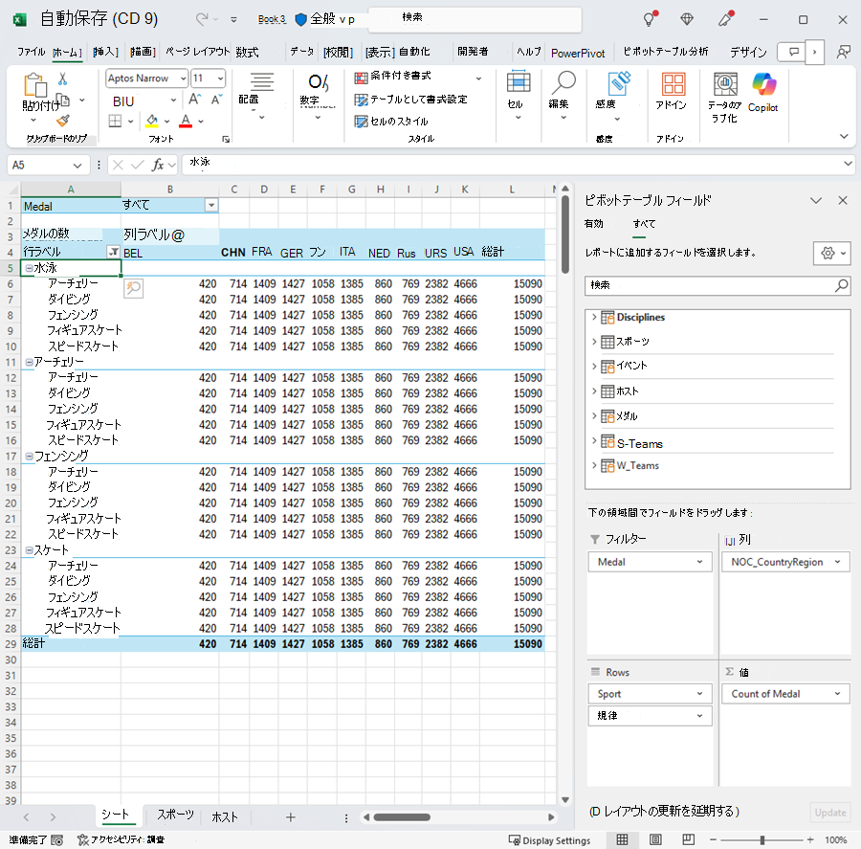Switch to Page Break Preview in status bar

[688, 839]
